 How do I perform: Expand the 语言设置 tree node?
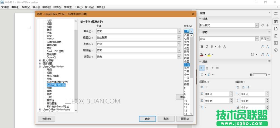[40, 63]
